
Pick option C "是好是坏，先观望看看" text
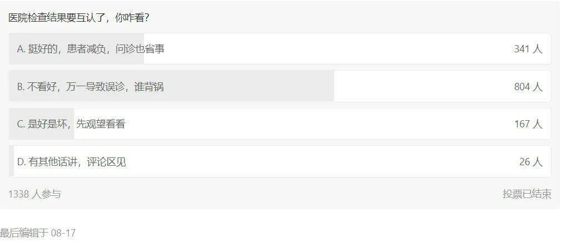(x=71, y=124)
